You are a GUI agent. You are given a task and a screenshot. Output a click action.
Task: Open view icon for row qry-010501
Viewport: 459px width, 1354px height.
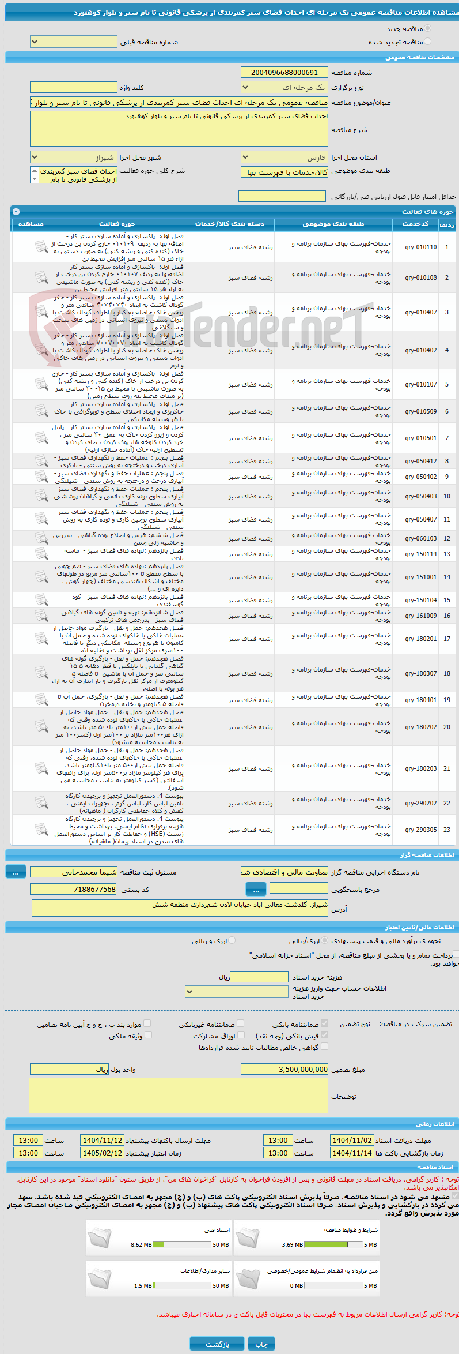41,438
